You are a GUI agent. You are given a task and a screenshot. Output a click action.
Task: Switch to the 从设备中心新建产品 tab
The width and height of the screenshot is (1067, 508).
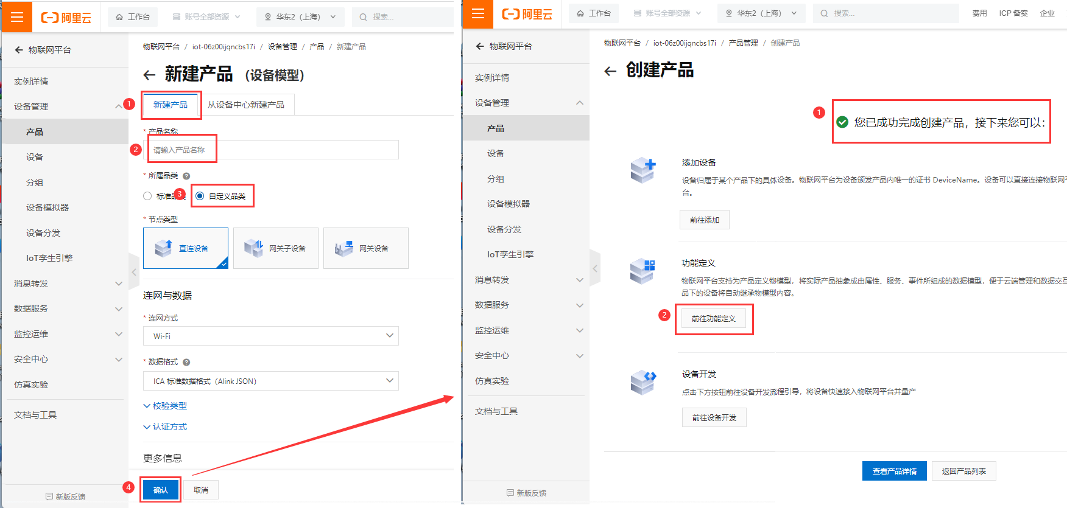(246, 105)
